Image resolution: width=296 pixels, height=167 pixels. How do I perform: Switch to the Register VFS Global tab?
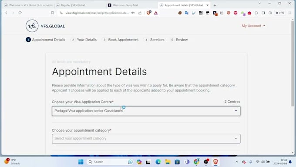click(80, 5)
